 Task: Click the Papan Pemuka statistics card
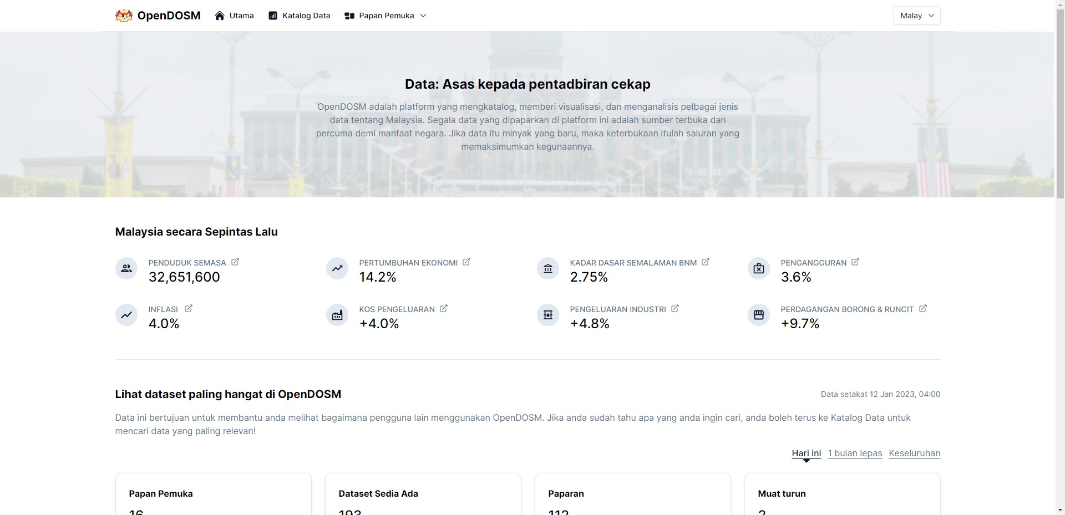point(214,494)
